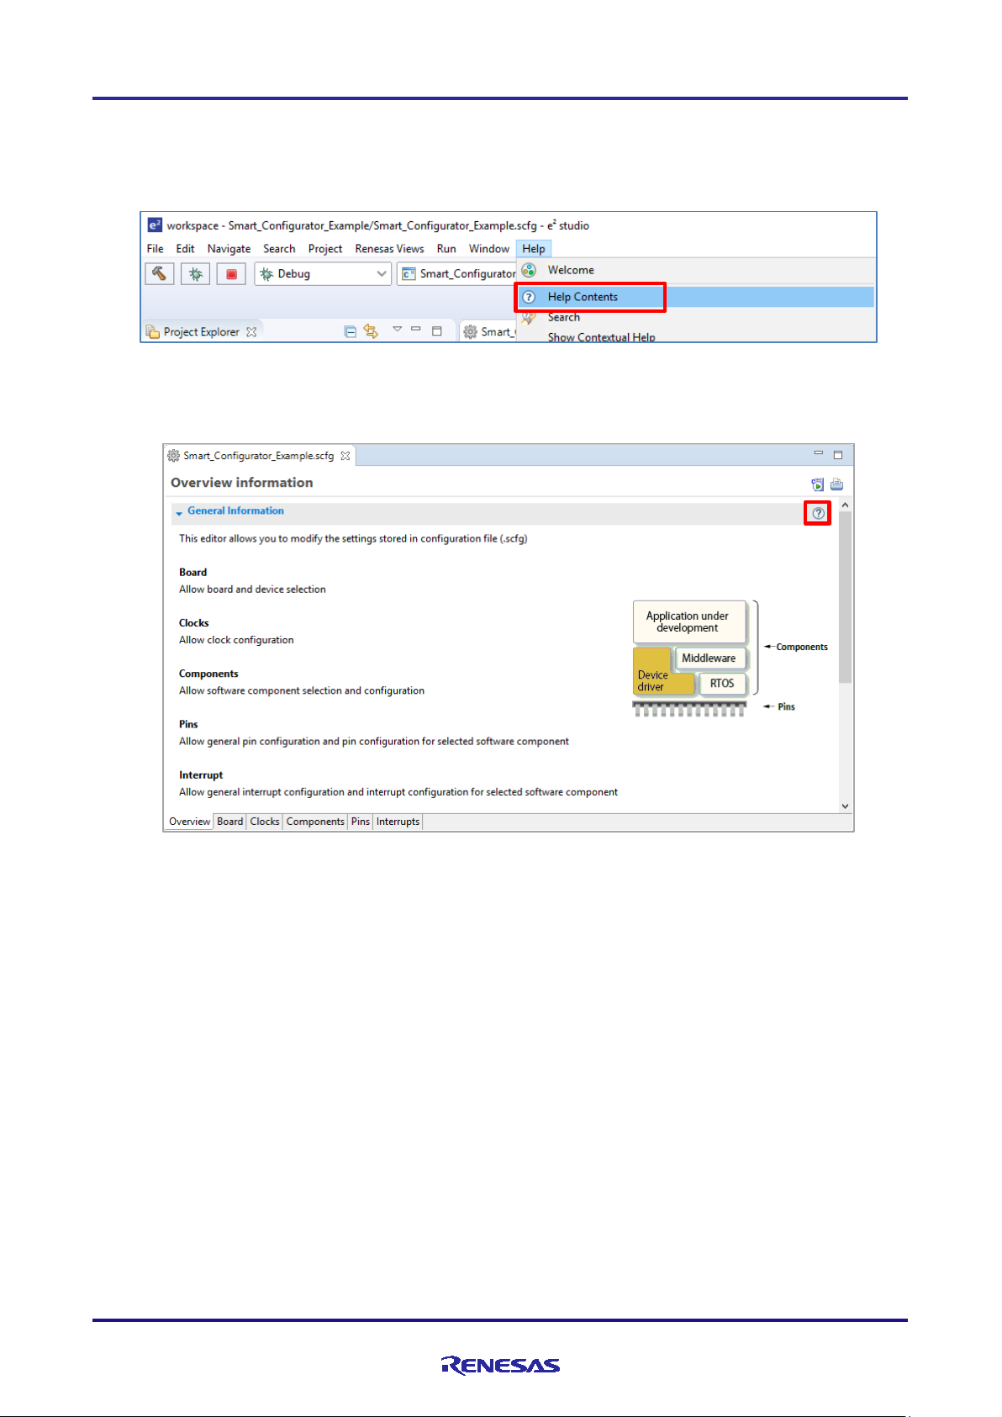
Task: Click the editor scrollbar down arrow
Action: coord(845,806)
